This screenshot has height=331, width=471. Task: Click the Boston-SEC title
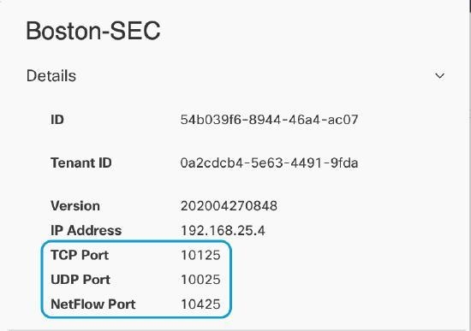(93, 31)
